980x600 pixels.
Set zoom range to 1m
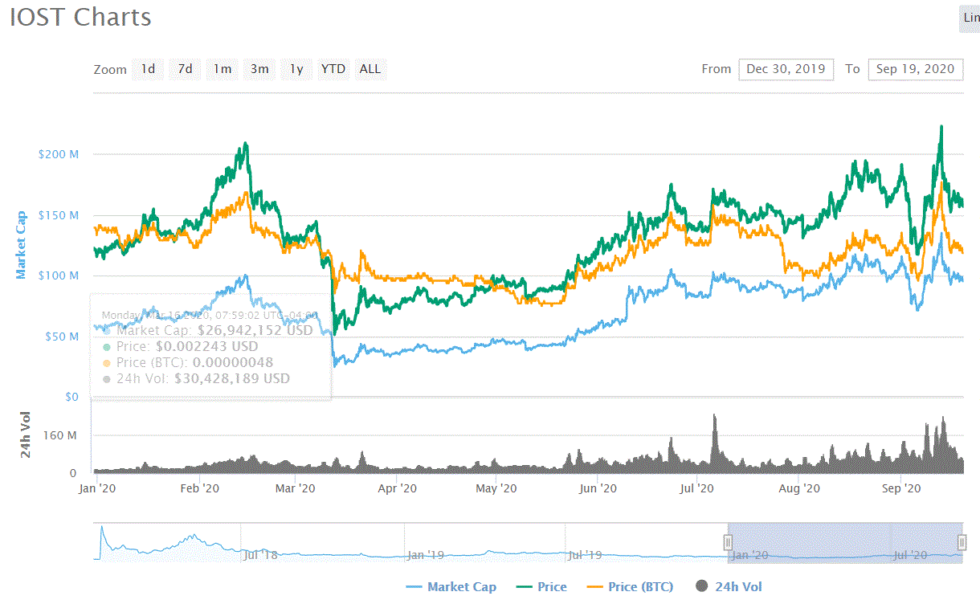223,69
